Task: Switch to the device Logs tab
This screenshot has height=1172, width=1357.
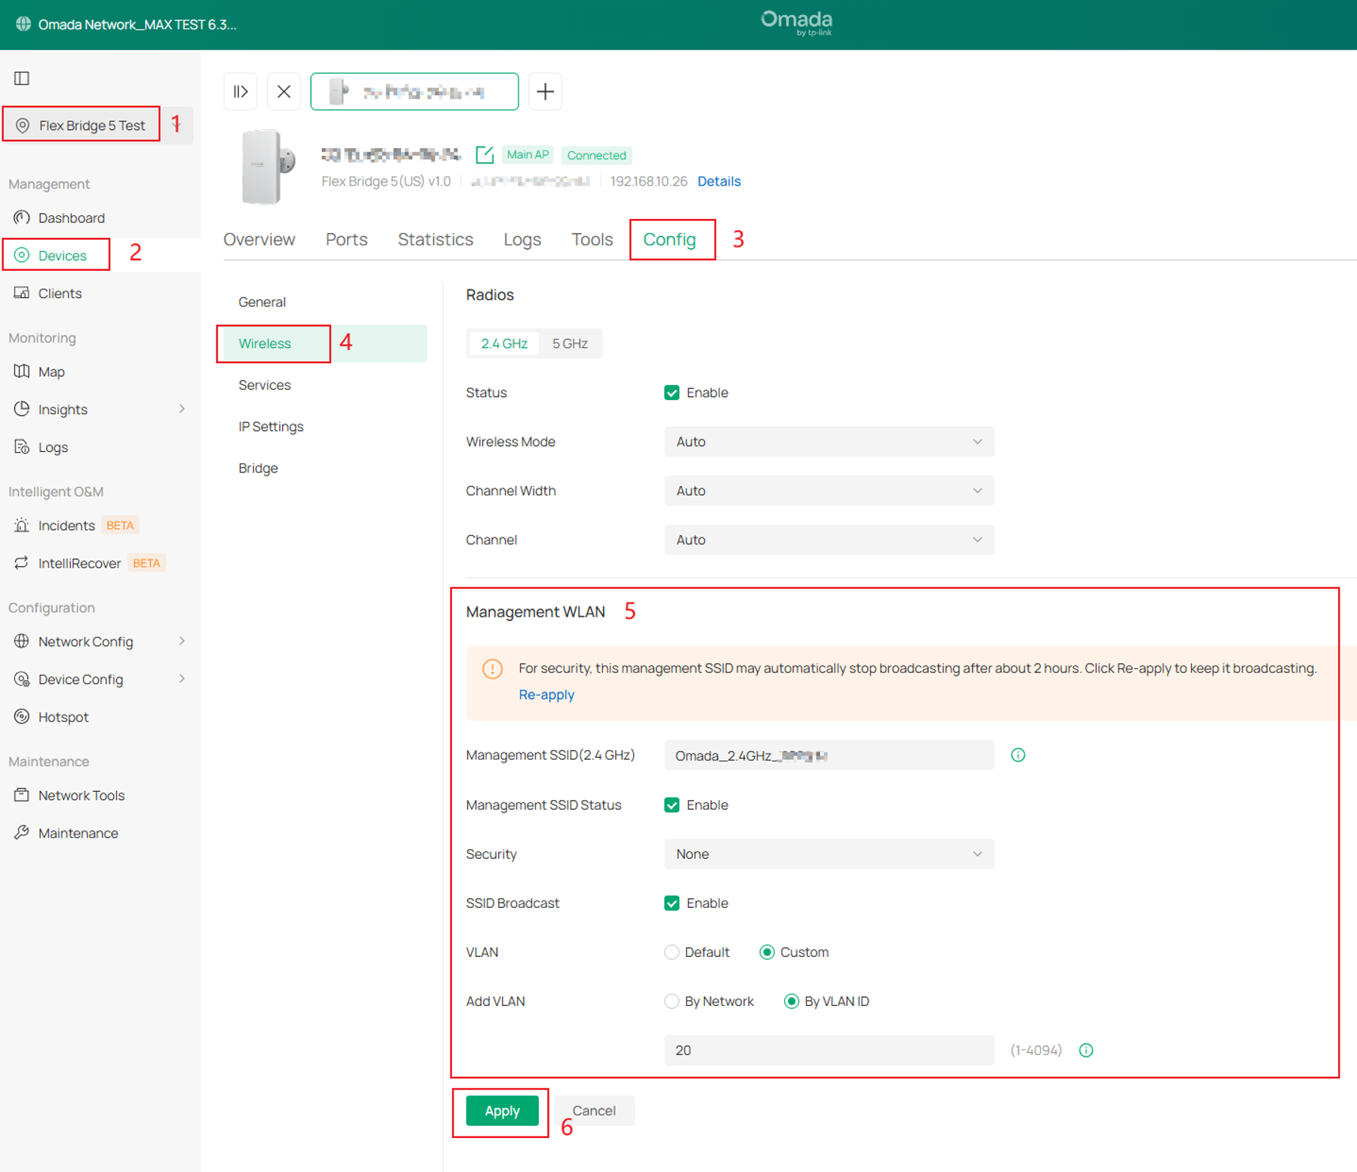Action: [522, 239]
